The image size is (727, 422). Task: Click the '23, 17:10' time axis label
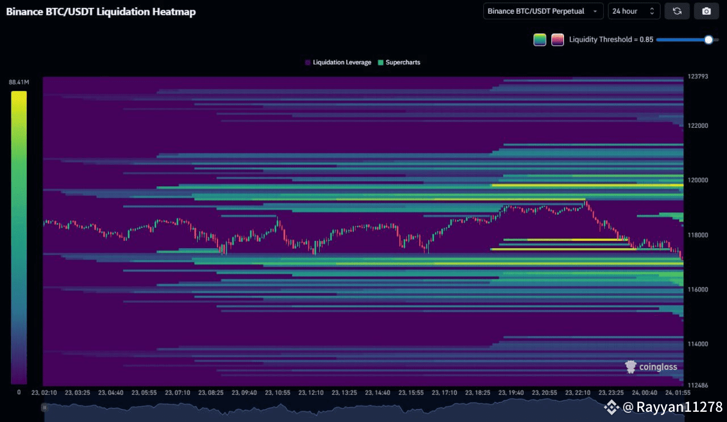445,392
